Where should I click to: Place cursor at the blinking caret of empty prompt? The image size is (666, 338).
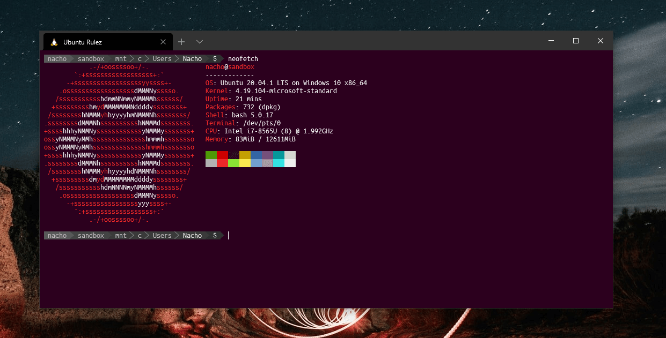pyautogui.click(x=228, y=236)
